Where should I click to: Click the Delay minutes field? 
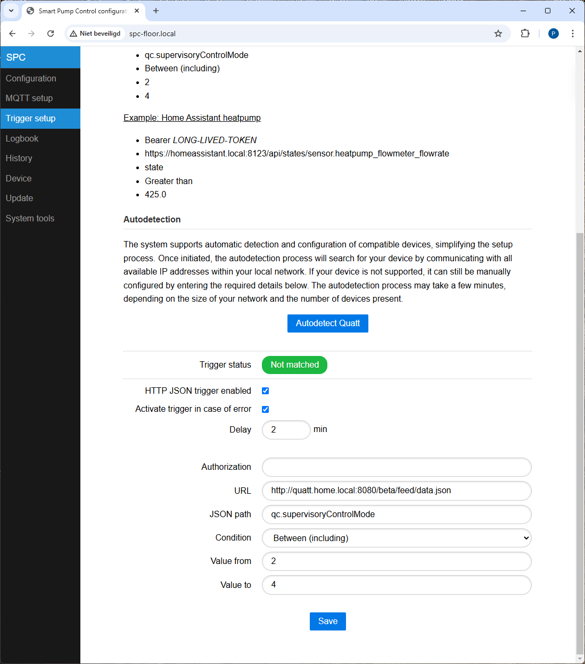[286, 430]
